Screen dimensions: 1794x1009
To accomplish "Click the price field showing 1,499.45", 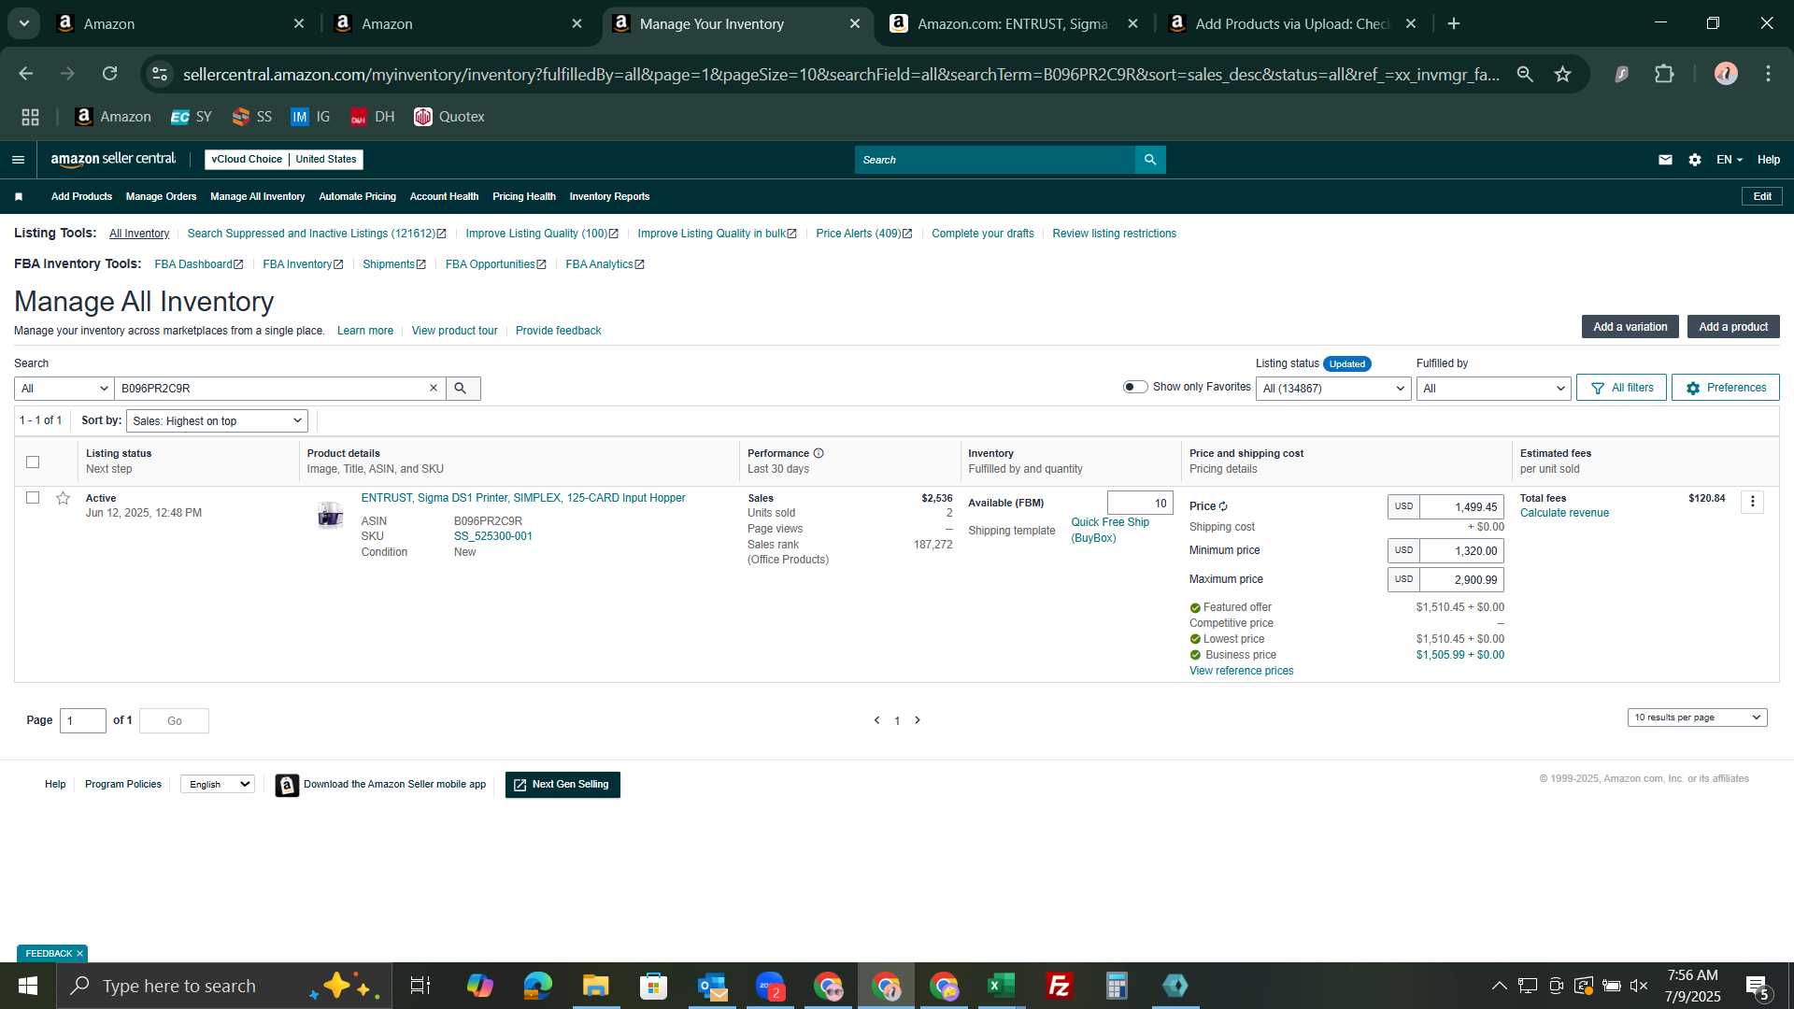I will [1461, 506].
